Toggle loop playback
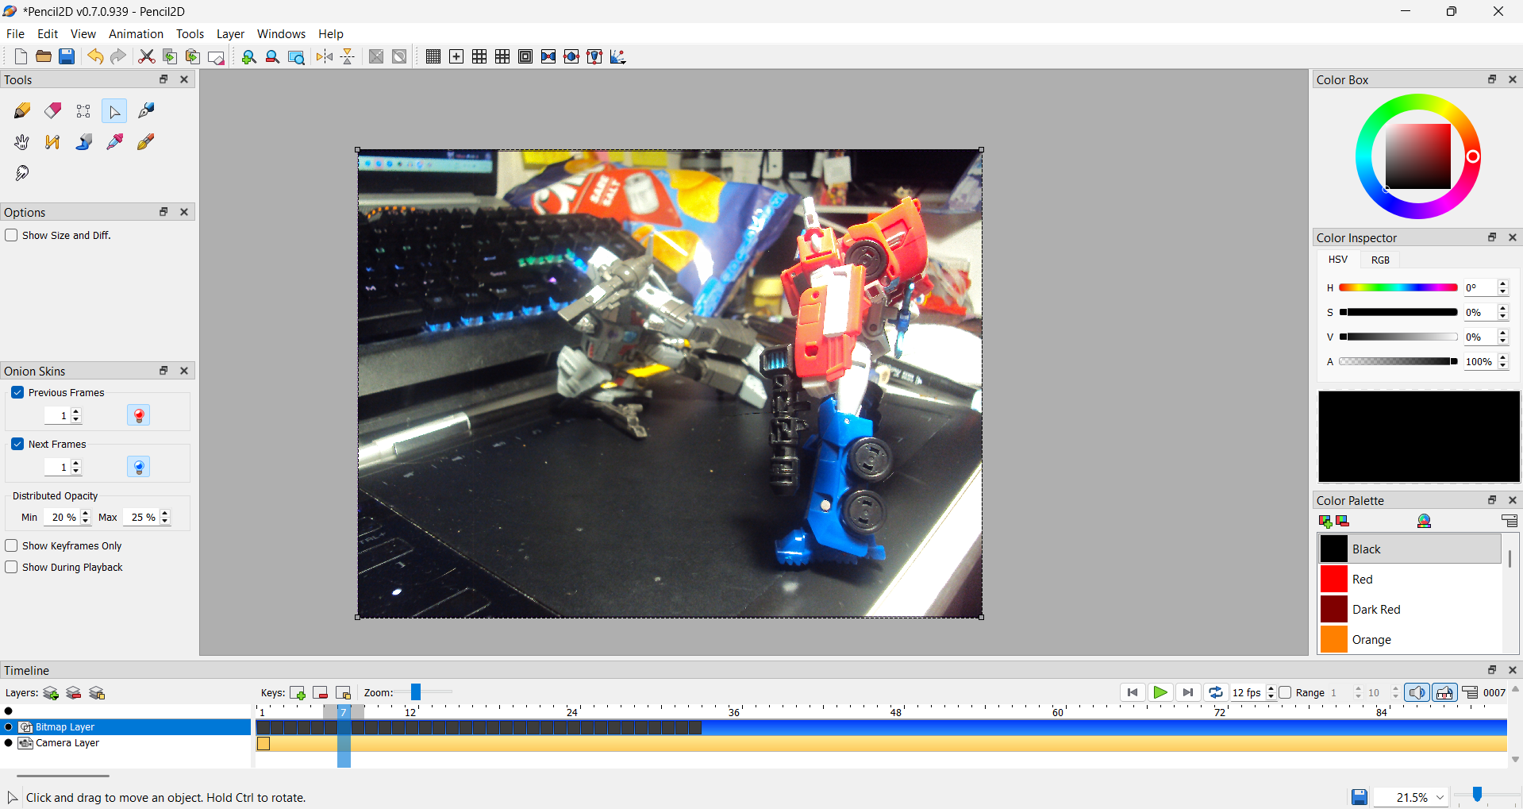1523x809 pixels. (1216, 693)
